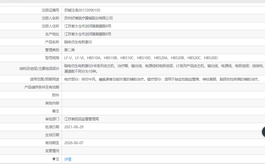265x165 pixels.
Task: Select the 第二类 management category value
Action: [x=69, y=50]
